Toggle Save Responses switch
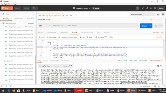 (x=3, y=23)
